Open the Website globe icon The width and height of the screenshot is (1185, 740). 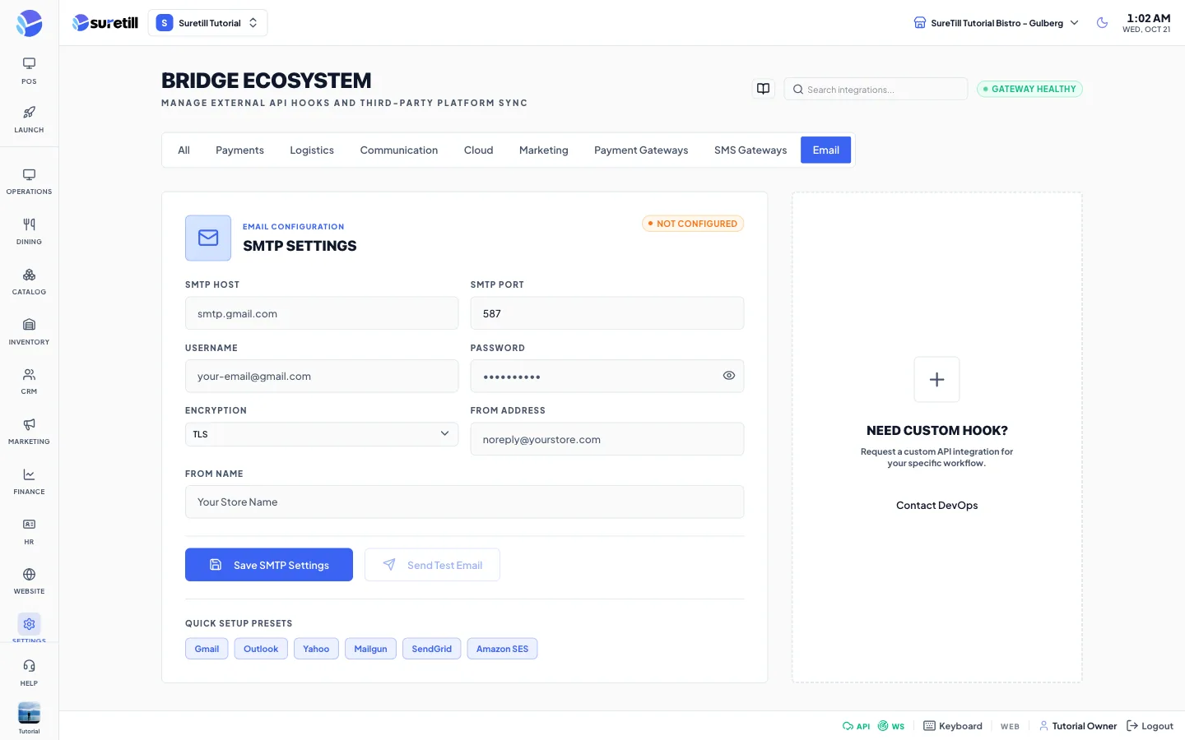[29, 574]
